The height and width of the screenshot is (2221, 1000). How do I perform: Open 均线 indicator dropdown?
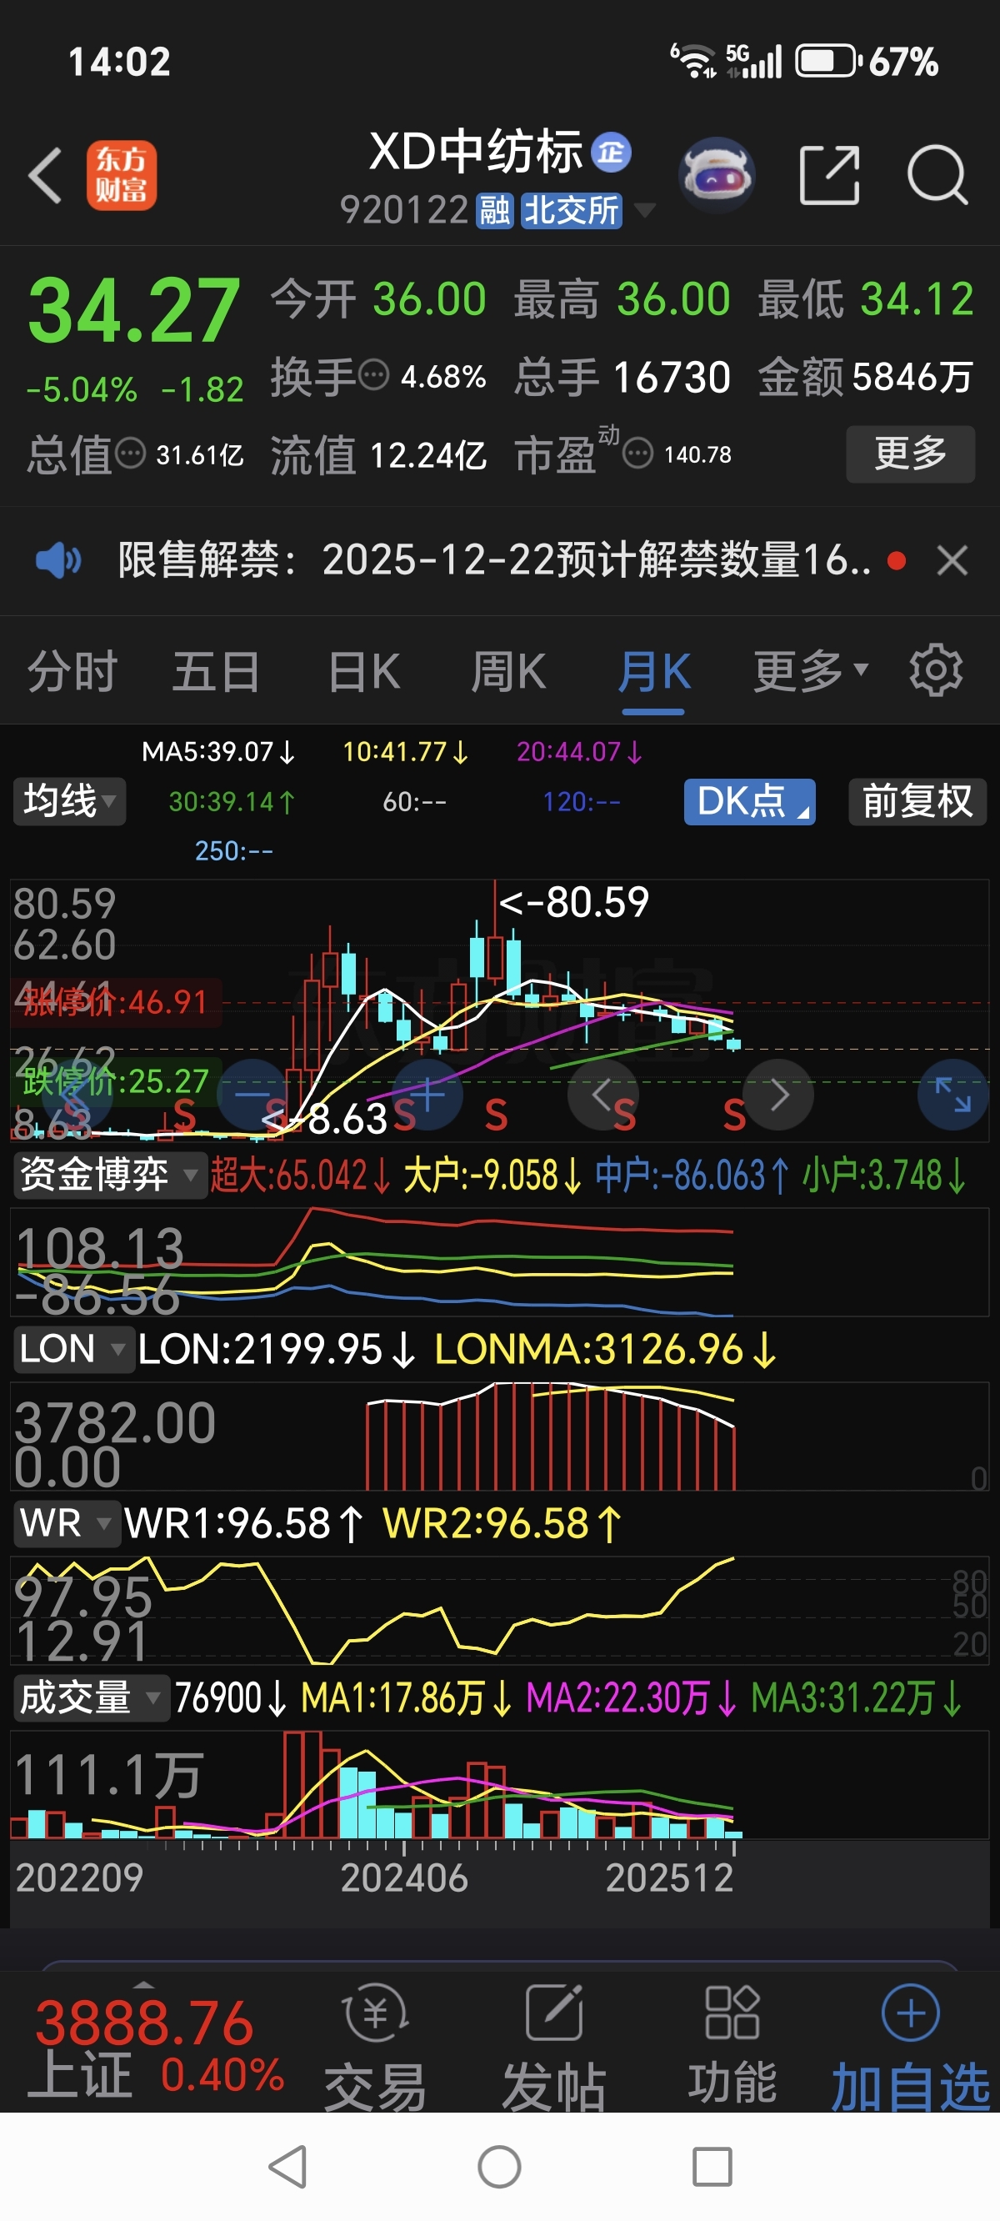click(69, 801)
